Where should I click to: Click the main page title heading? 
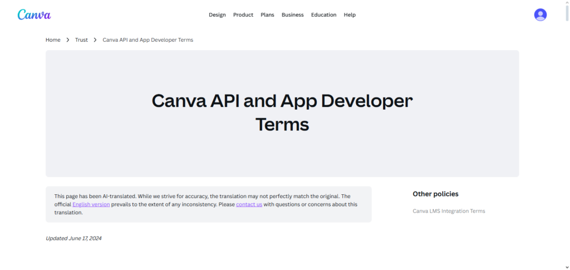coord(282,112)
